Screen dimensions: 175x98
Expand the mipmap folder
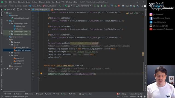pos(10,53)
